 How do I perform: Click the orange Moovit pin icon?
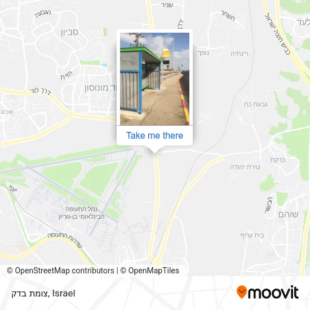(242, 292)
